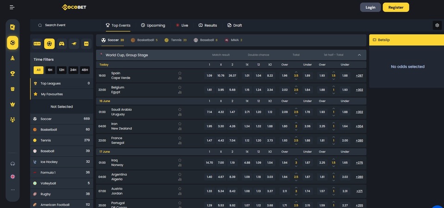Image resolution: width=444 pixels, height=208 pixels.
Task: Favourite the Spain vs Cape Verde match star
Action: point(179,73)
